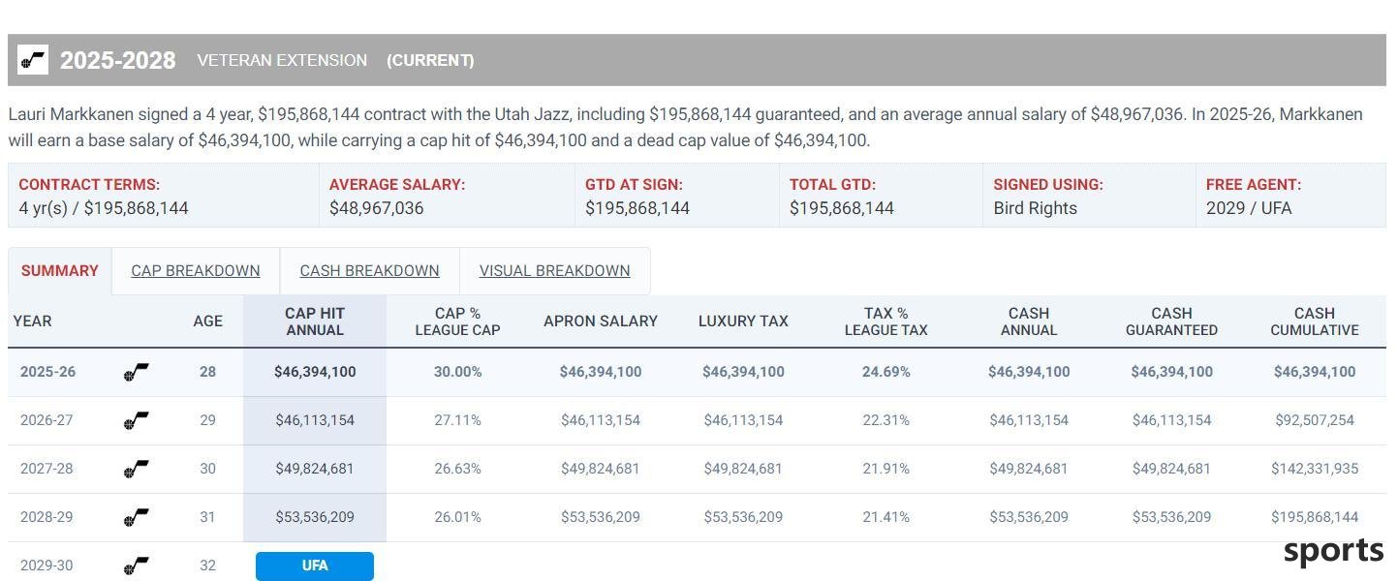This screenshot has width=1398, height=581.
Task: Open the Summary tab
Action: coord(60,271)
